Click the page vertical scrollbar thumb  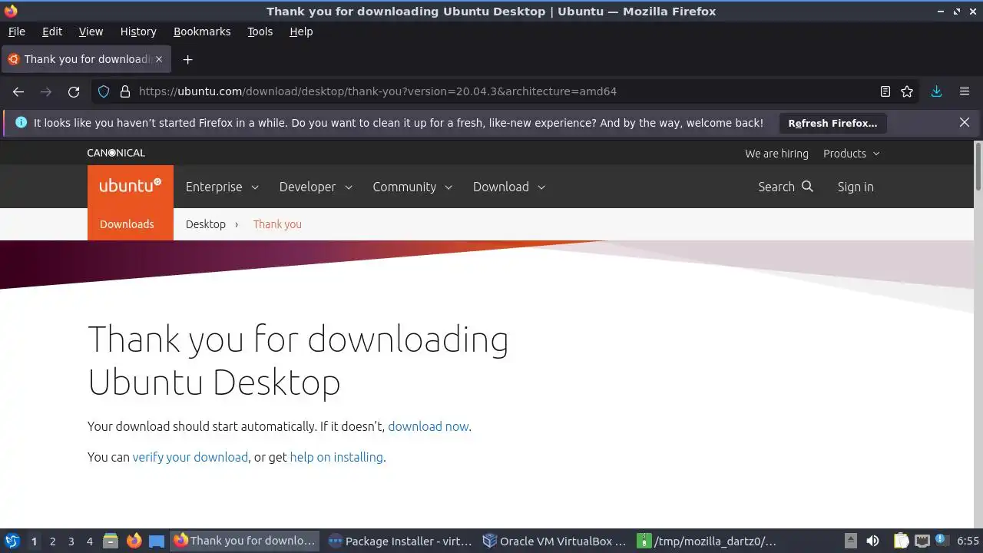click(978, 166)
